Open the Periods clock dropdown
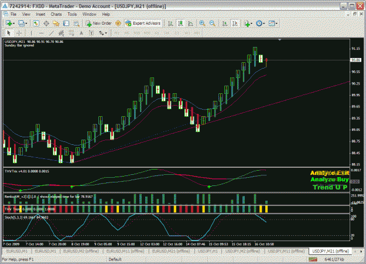Image resolution: width=366 pixels, height=264 pixels. pos(261,23)
